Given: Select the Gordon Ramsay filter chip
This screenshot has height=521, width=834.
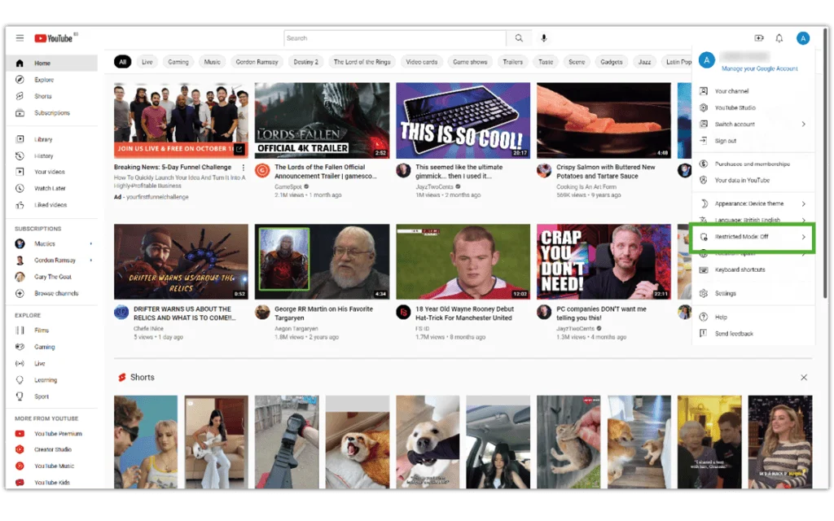Looking at the screenshot, I should pyautogui.click(x=257, y=62).
